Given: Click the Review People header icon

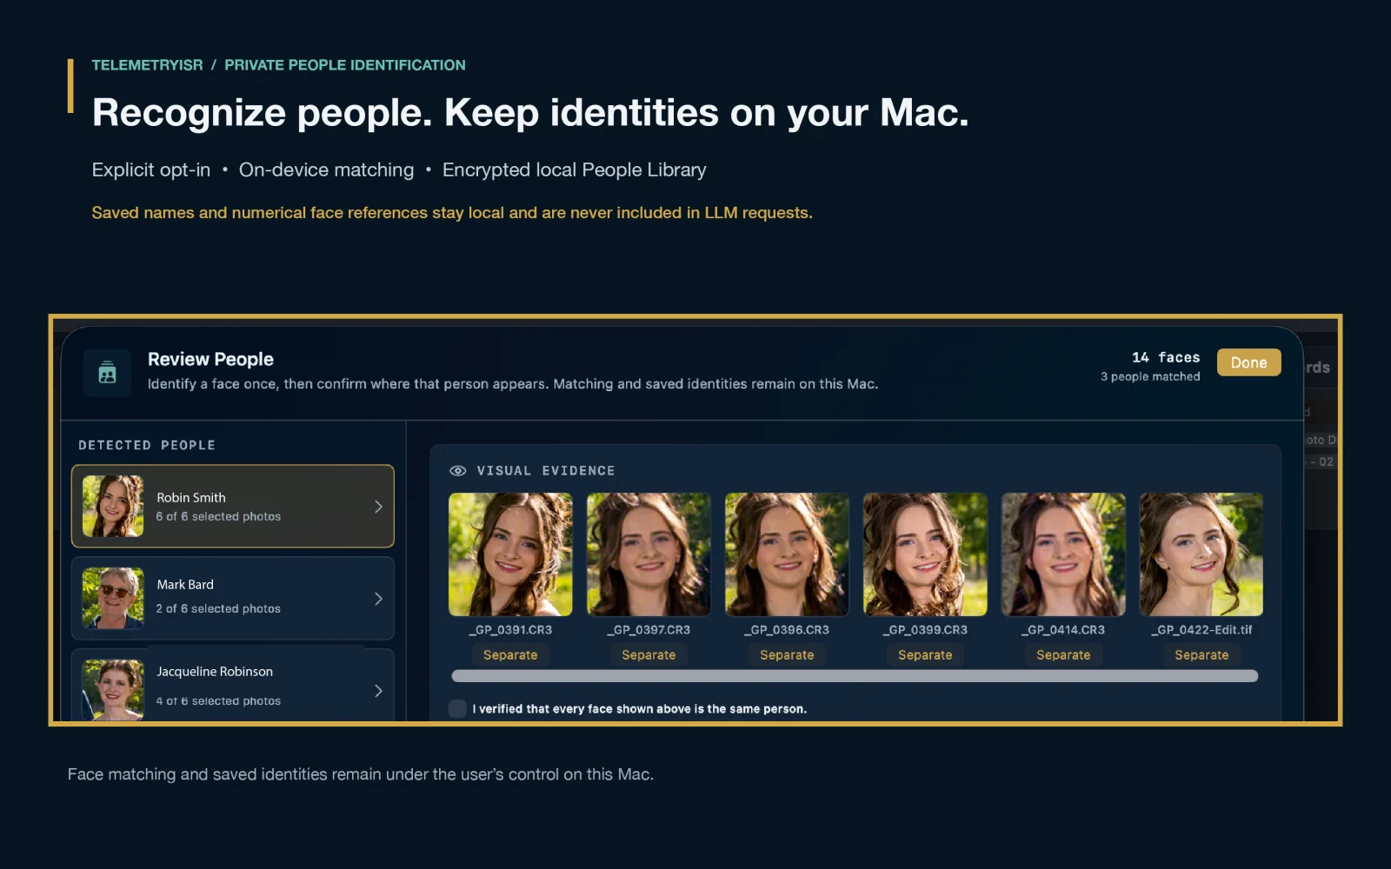Looking at the screenshot, I should pos(107,373).
